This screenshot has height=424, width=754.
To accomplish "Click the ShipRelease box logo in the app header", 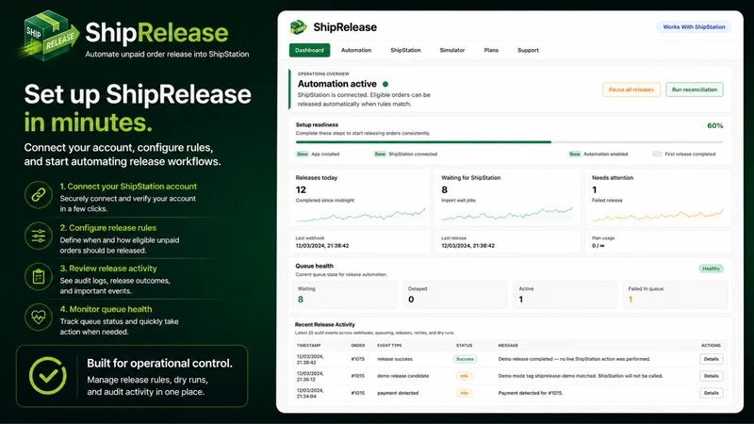I will (298, 27).
